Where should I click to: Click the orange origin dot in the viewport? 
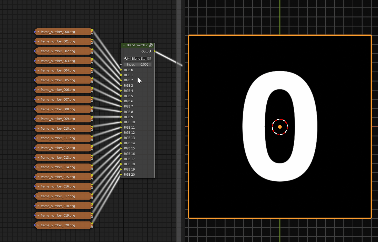(280, 127)
